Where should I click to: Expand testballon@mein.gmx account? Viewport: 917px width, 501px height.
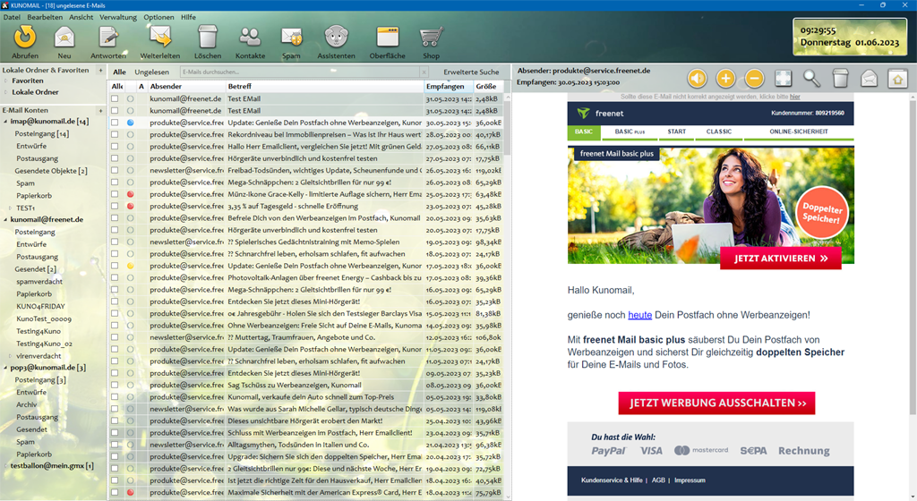[6, 466]
